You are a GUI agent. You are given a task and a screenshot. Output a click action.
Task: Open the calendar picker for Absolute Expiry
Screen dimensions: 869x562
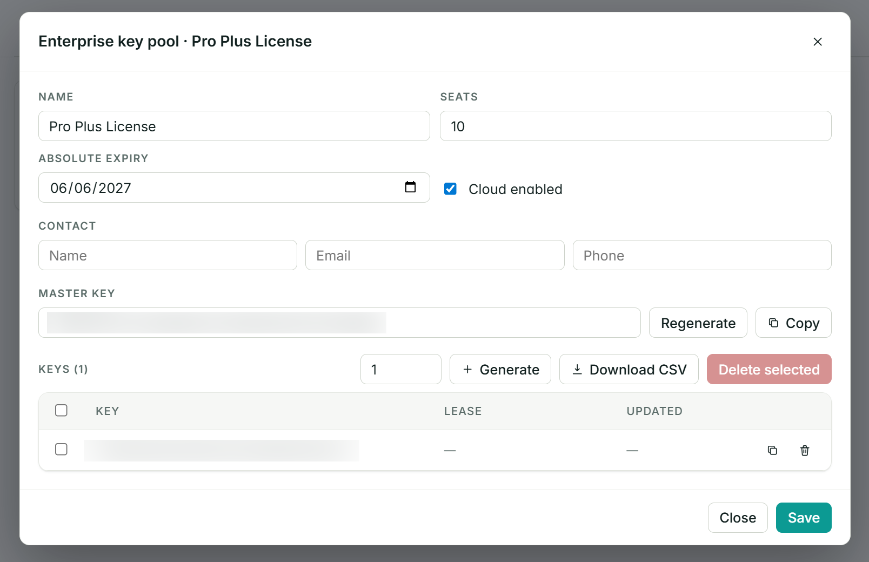410,187
